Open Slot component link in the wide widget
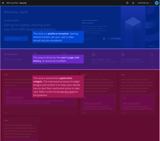Viewport: 160px width, 141px height. point(14,97)
